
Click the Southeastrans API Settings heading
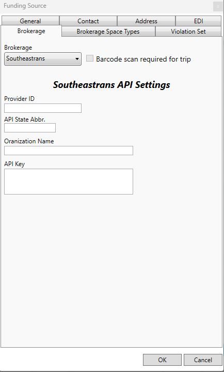click(111, 85)
